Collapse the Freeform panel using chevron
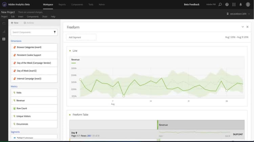 pos(243,27)
